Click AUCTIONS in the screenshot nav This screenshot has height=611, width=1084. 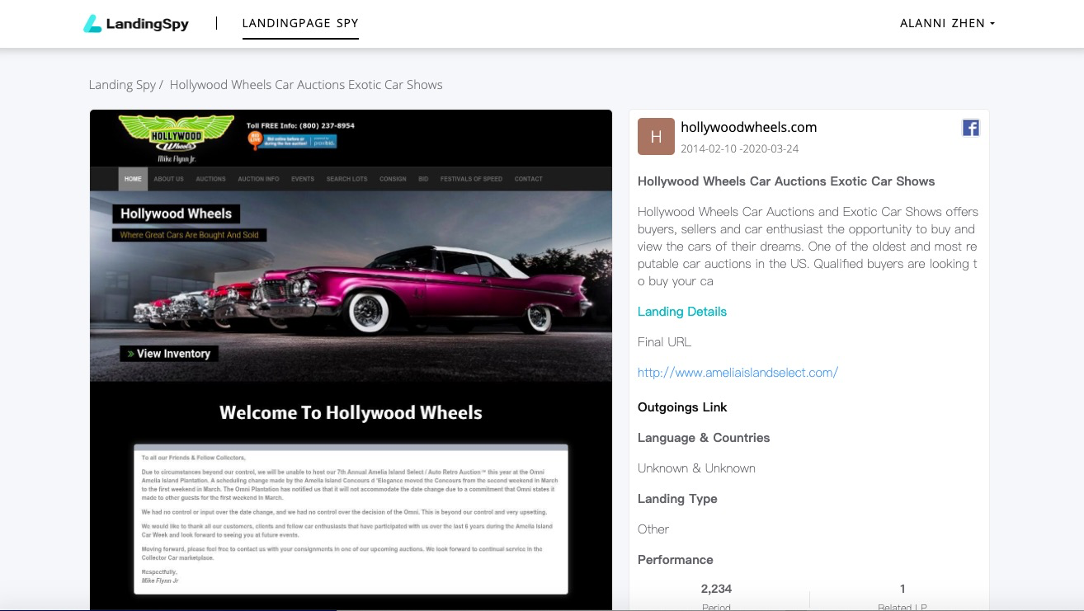click(x=210, y=179)
